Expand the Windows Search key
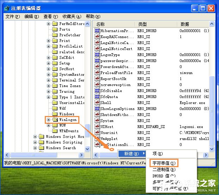Screen dimensions: 219x195 tap(35, 148)
